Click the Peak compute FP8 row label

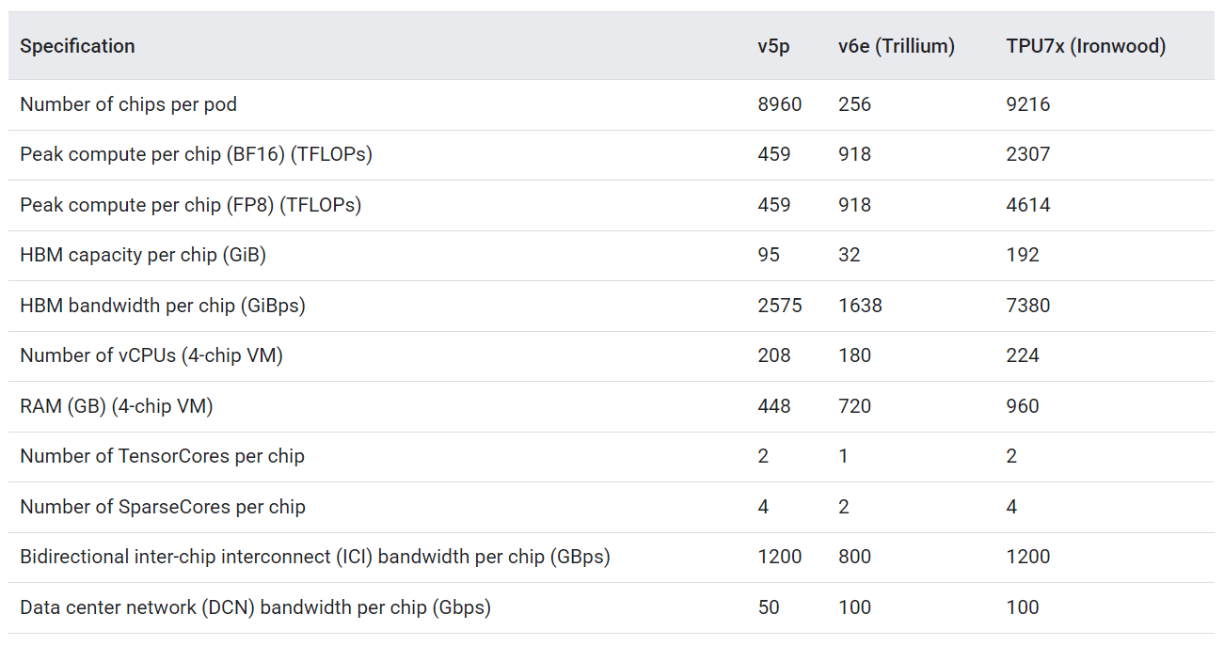pyautogui.click(x=190, y=205)
